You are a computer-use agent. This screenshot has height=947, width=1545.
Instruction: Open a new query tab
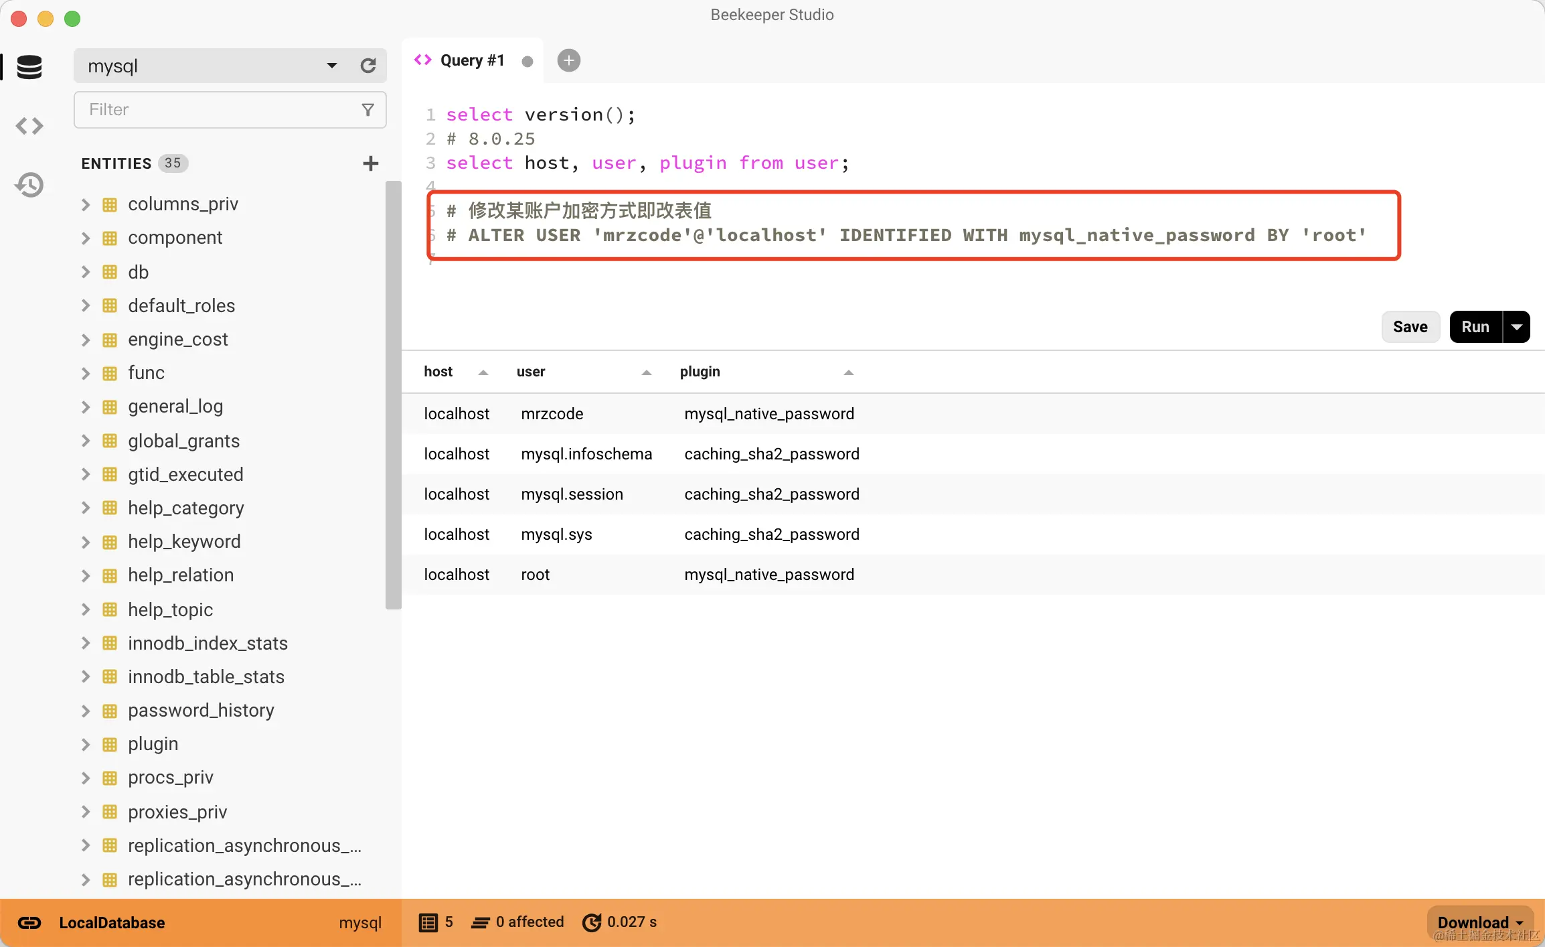tap(568, 60)
